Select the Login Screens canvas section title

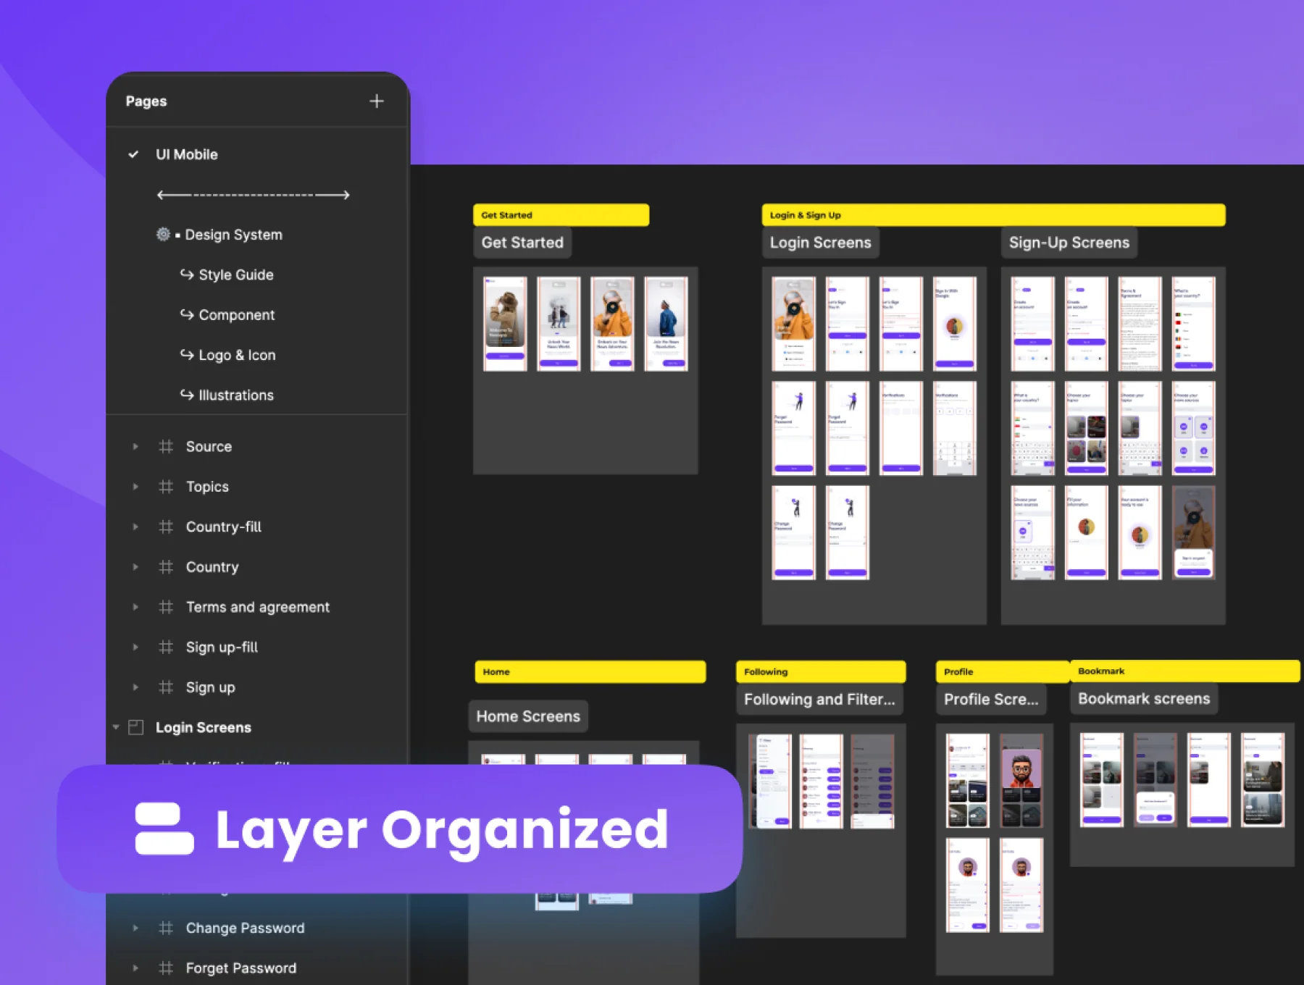[x=820, y=243]
